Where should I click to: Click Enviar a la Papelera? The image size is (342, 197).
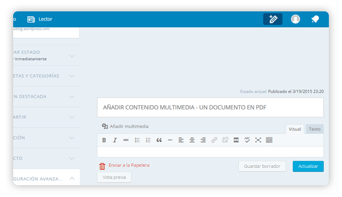click(x=129, y=165)
